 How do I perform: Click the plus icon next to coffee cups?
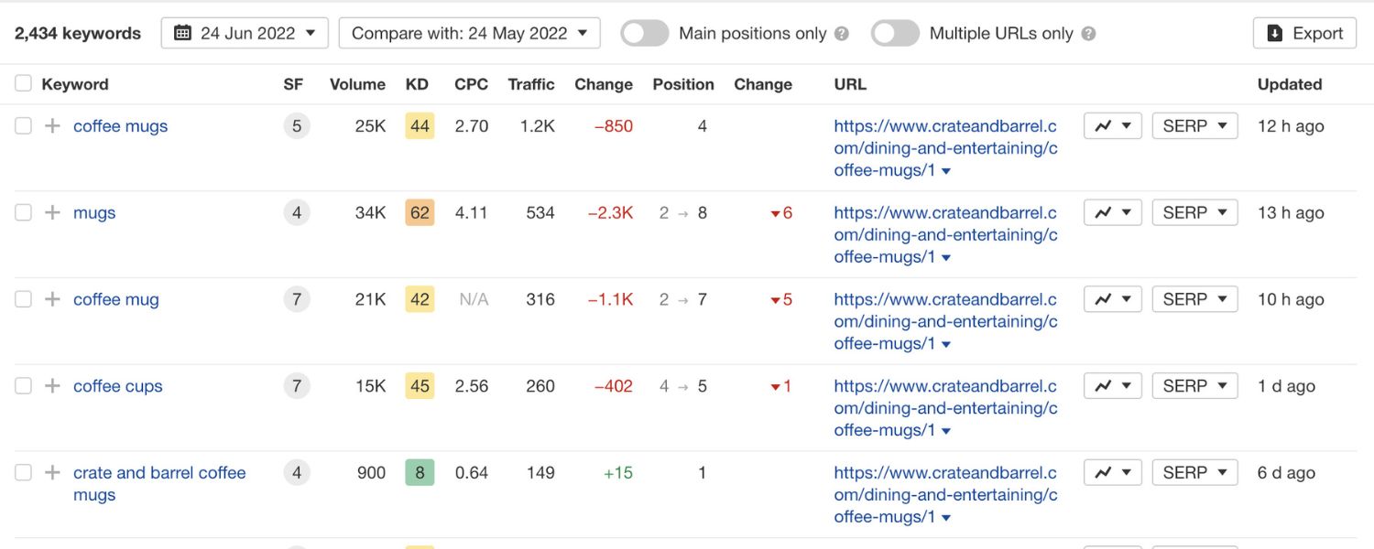[50, 385]
